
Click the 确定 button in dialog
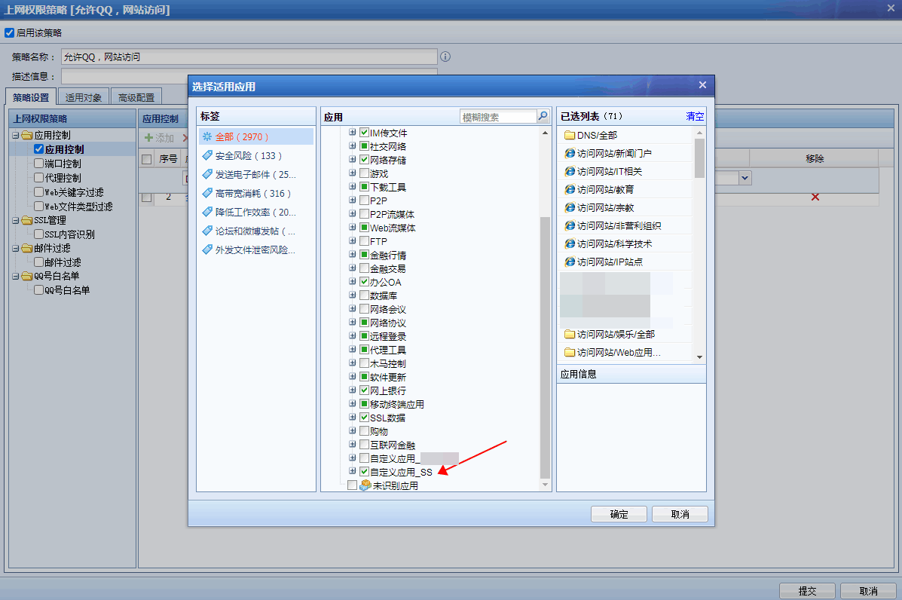[619, 514]
